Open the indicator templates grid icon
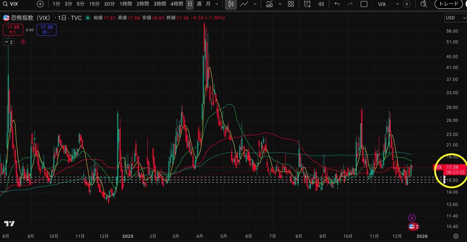The height and width of the screenshot is (242, 467). [291, 4]
